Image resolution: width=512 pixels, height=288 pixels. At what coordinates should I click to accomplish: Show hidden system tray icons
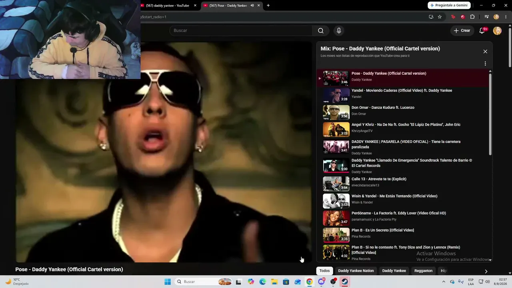pos(443,282)
